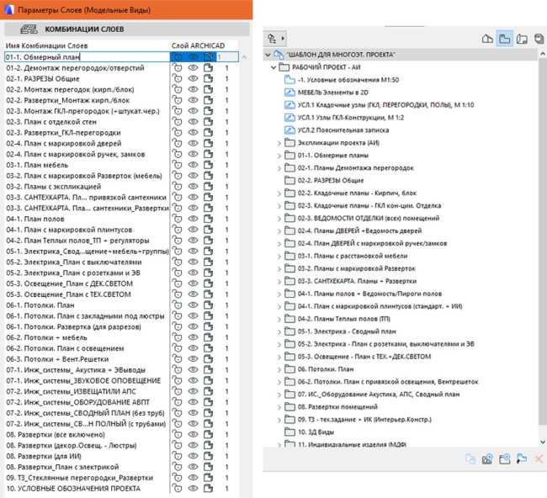Toggle eye visibility for '03-1. План мебель'
Image resolution: width=547 pixels, height=498 pixels.
point(194,166)
